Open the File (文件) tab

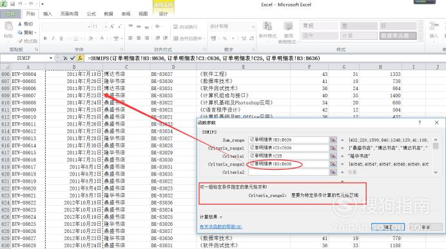coord(10,14)
